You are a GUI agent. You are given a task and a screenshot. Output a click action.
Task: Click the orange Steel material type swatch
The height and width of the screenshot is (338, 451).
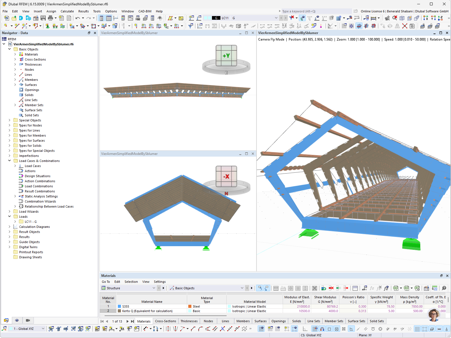click(190, 306)
